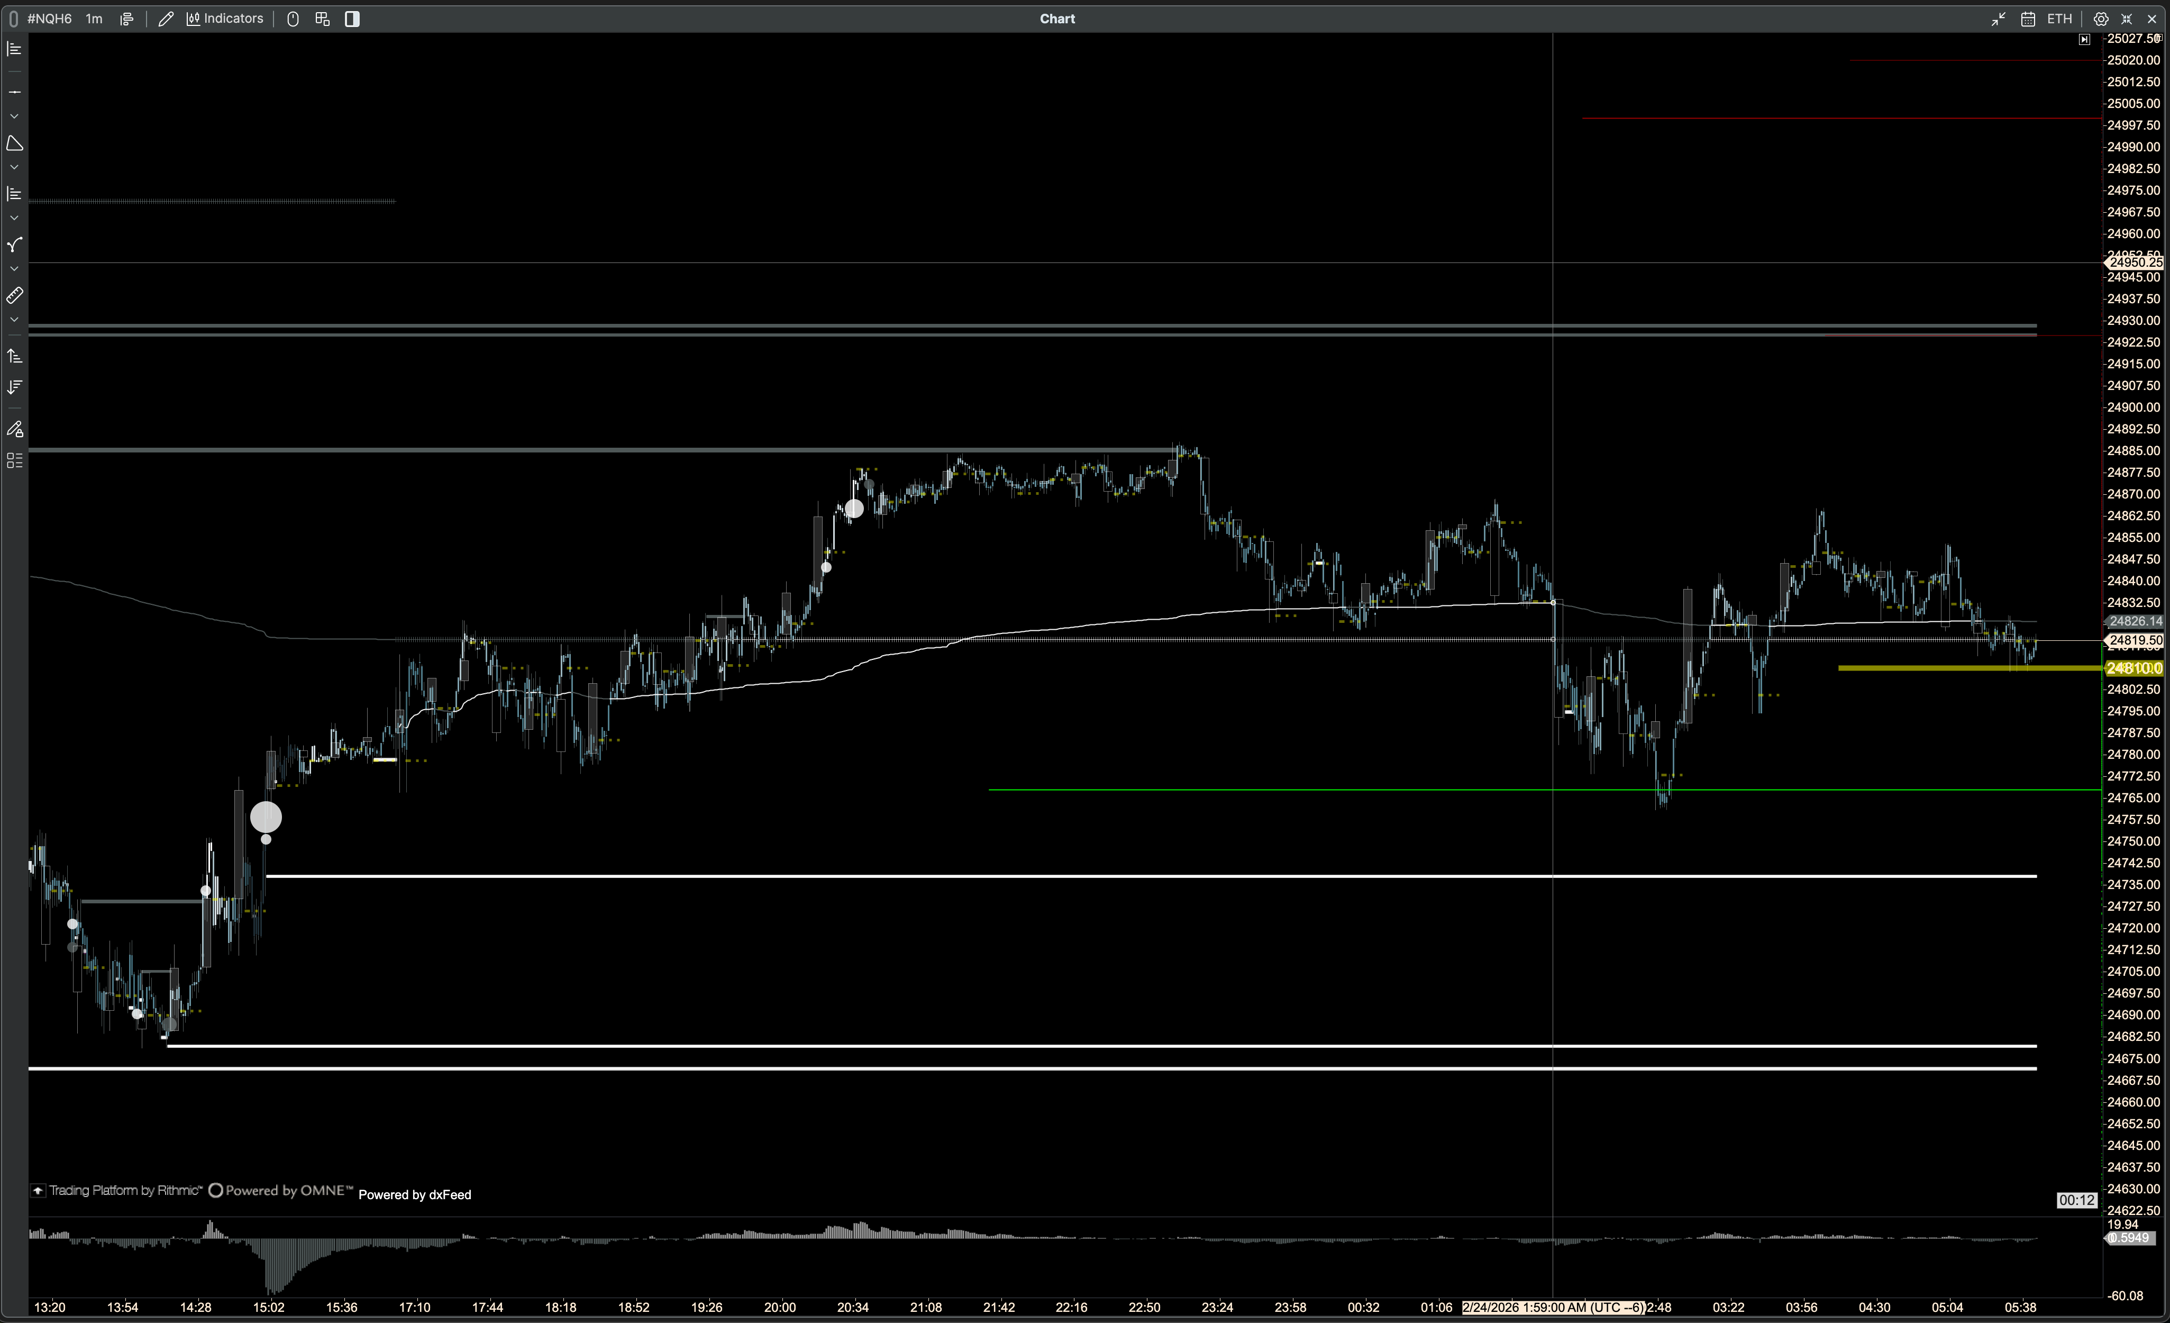Click the scroll-to-latest bar icon

click(2084, 40)
